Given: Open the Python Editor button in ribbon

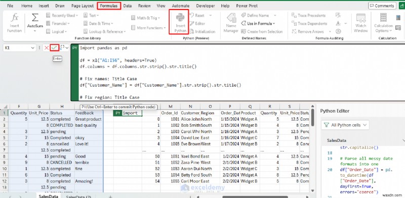Looking at the screenshot, I should pos(197,23).
